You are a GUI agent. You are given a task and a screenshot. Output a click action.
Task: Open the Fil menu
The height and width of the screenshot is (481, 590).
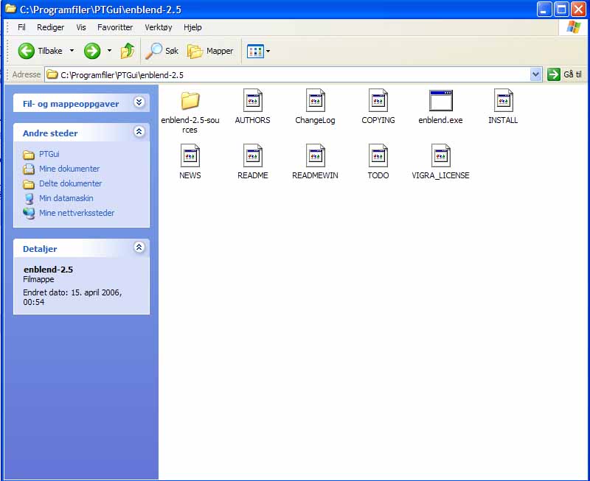pos(21,27)
